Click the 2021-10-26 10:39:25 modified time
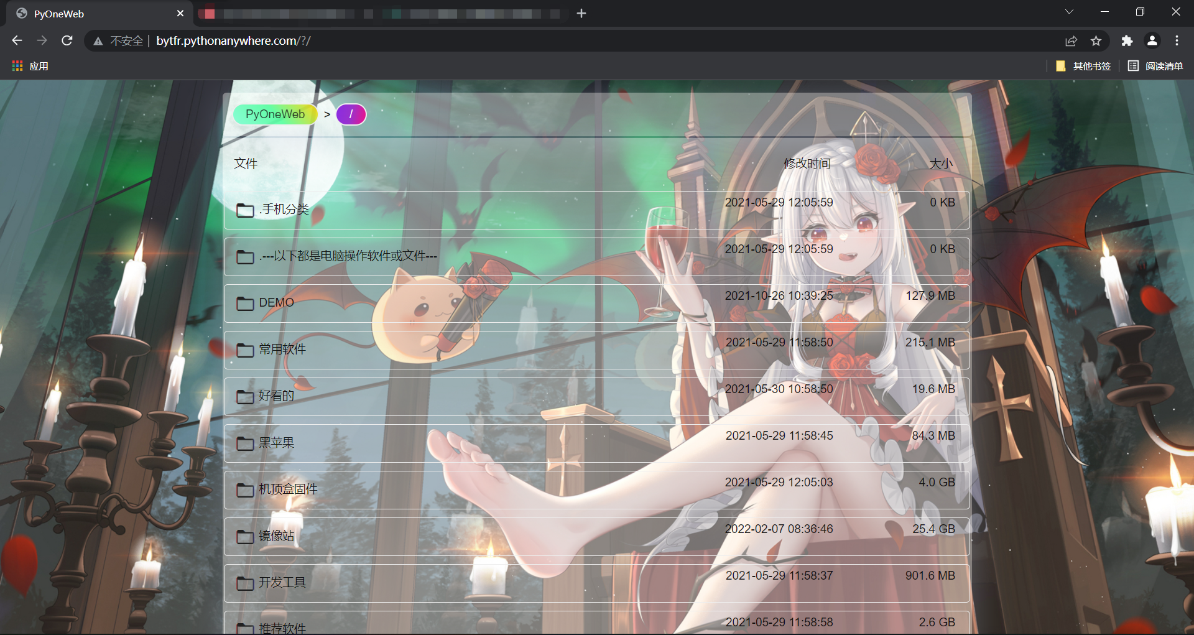This screenshot has height=635, width=1194. 779,296
